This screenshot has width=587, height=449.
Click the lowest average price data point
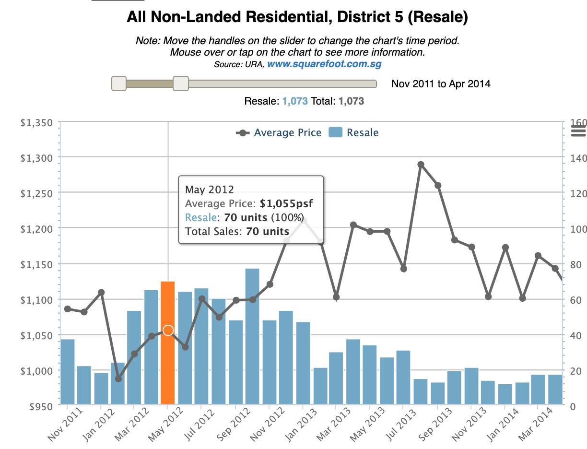(x=118, y=379)
